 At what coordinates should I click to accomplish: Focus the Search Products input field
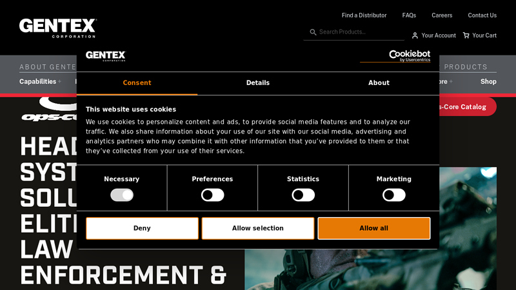[x=358, y=32]
